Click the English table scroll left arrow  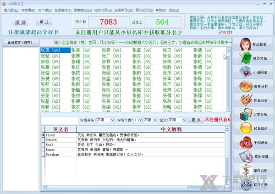pos(44,187)
